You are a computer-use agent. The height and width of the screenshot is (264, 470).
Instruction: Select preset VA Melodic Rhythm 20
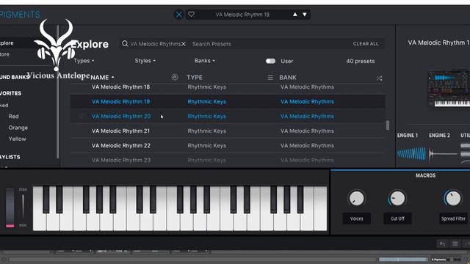click(228, 117)
